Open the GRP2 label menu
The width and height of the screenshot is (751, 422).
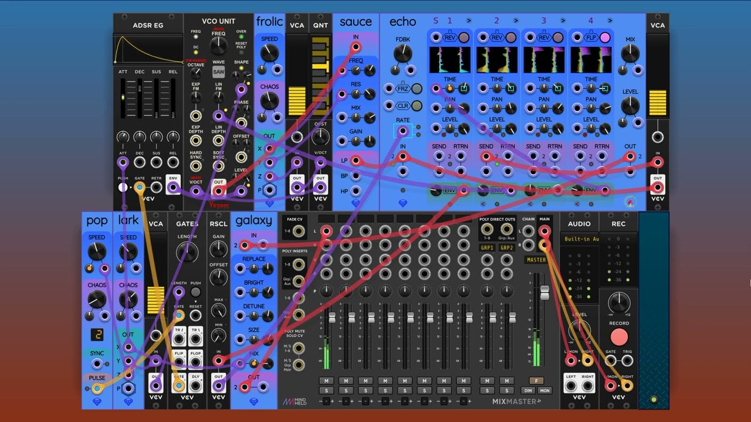click(x=506, y=248)
